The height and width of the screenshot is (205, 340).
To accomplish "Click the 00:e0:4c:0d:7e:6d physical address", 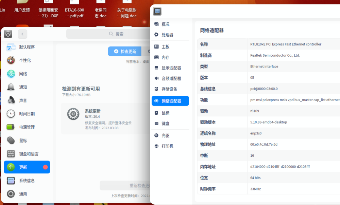I will [264, 144].
